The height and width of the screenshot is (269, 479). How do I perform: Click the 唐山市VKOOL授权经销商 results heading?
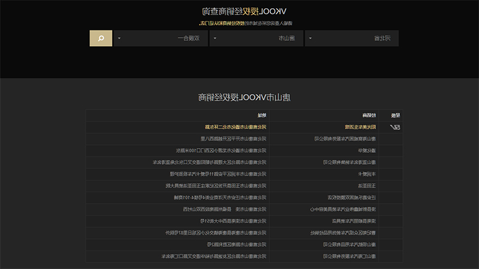pos(244,98)
